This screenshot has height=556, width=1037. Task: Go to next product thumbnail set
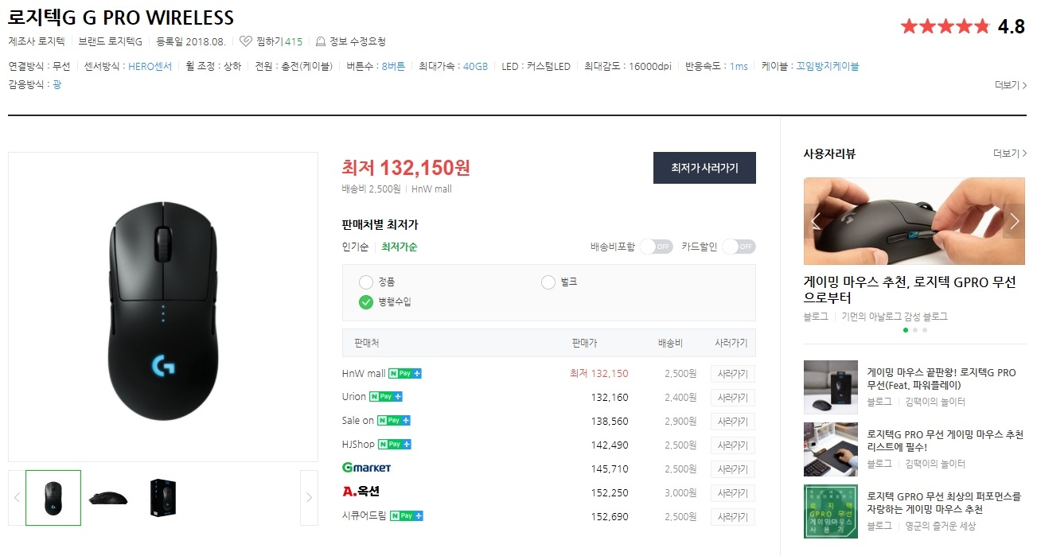[x=309, y=498]
